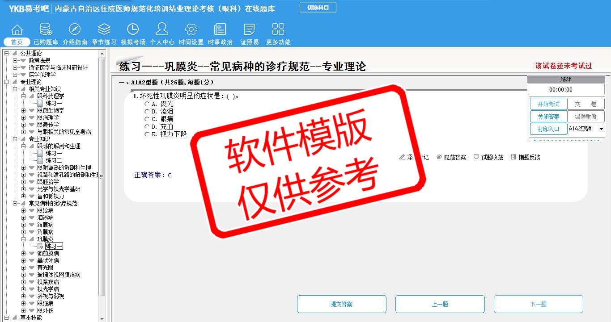Open 章节练习 layers icon
Screen dimensions: 611x322
click(x=104, y=30)
